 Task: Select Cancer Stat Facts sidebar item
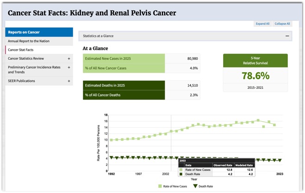click(21, 50)
